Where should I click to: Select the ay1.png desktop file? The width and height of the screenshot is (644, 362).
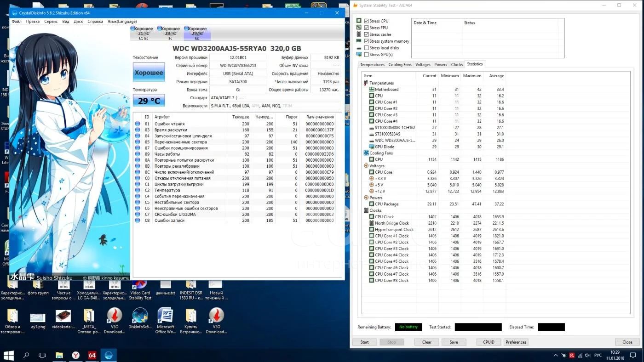[38, 320]
